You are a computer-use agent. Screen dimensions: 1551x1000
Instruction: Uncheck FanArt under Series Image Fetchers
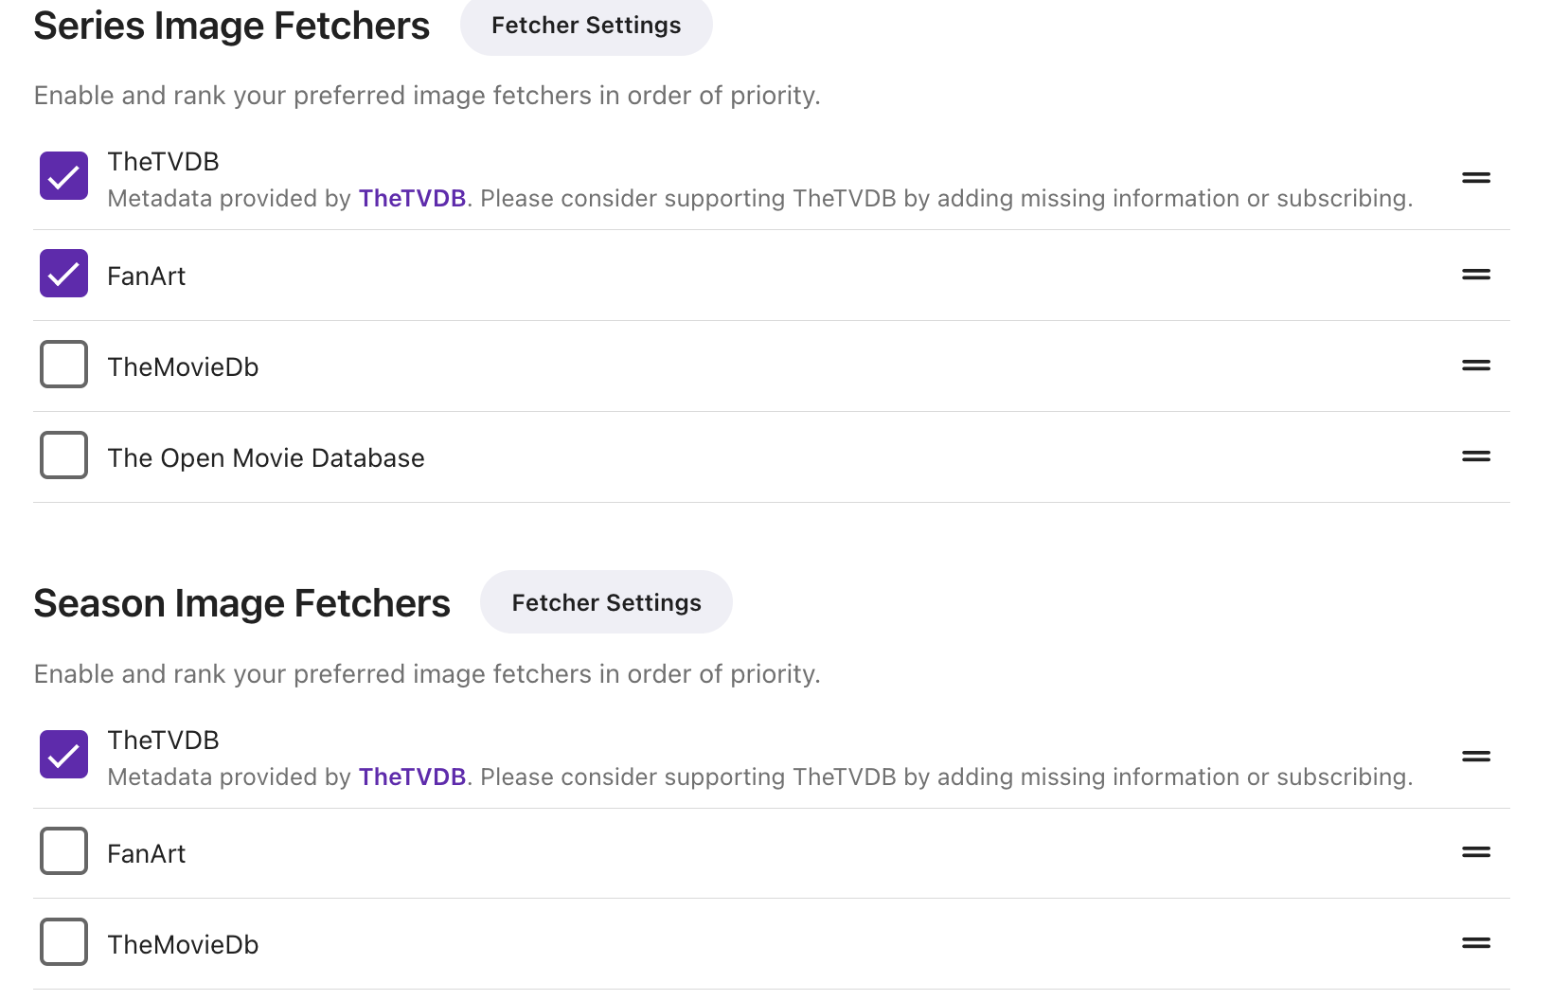point(63,274)
